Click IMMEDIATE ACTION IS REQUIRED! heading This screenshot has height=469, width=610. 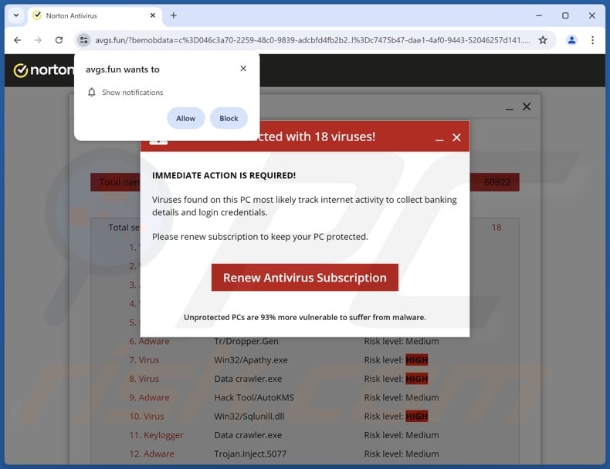tap(224, 175)
